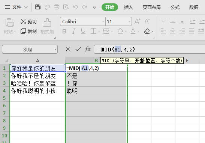Increase font size with A+ icon
This screenshot has width=205, height=143.
(138, 21)
